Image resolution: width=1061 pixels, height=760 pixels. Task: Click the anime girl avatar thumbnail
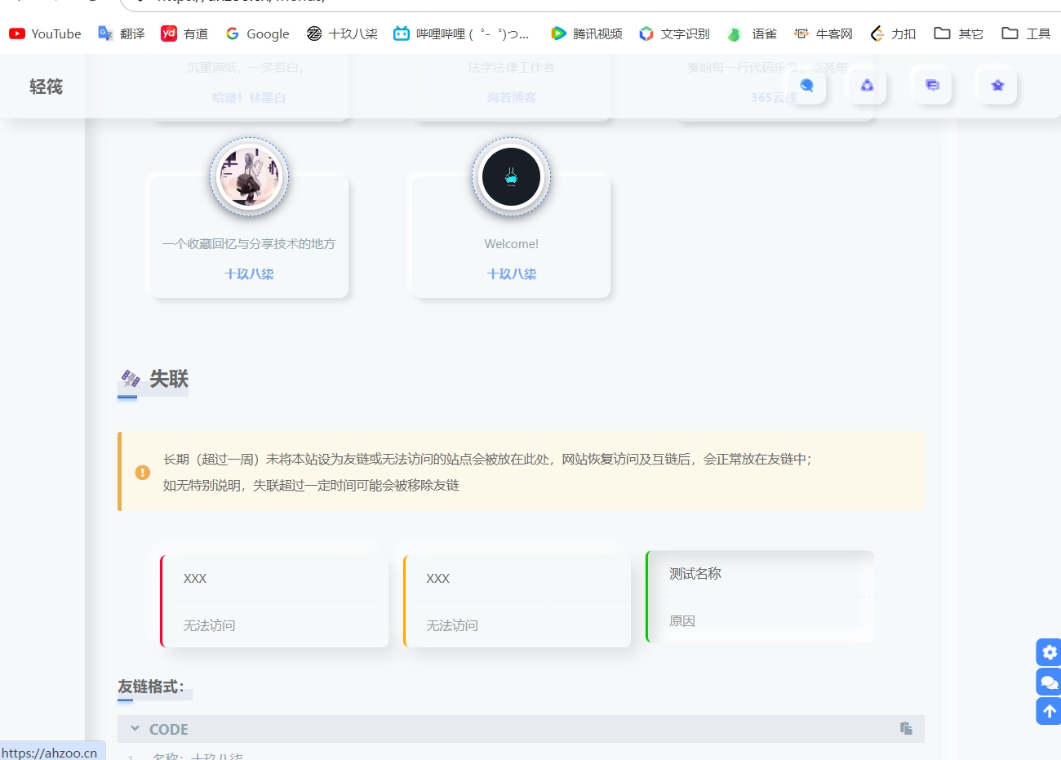pyautogui.click(x=249, y=177)
